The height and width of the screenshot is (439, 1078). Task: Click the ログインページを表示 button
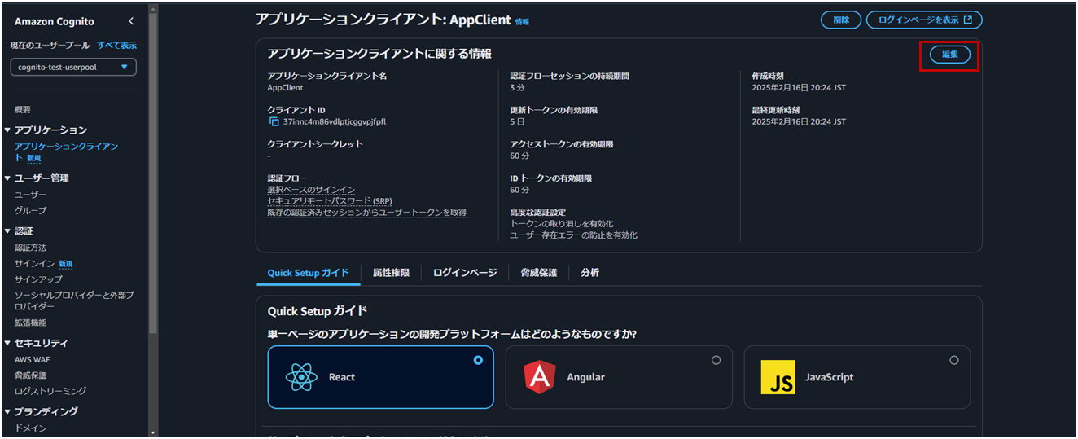(924, 20)
